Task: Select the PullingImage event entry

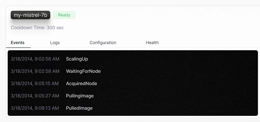Action: tap(80, 96)
